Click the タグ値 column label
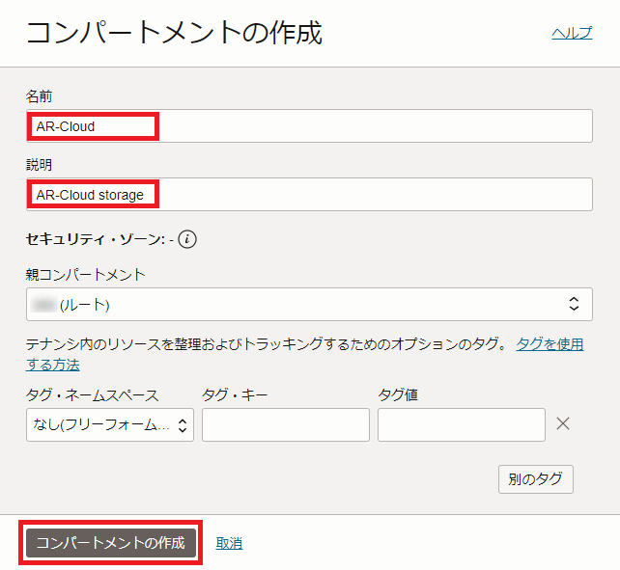The height and width of the screenshot is (570, 620). tap(398, 394)
